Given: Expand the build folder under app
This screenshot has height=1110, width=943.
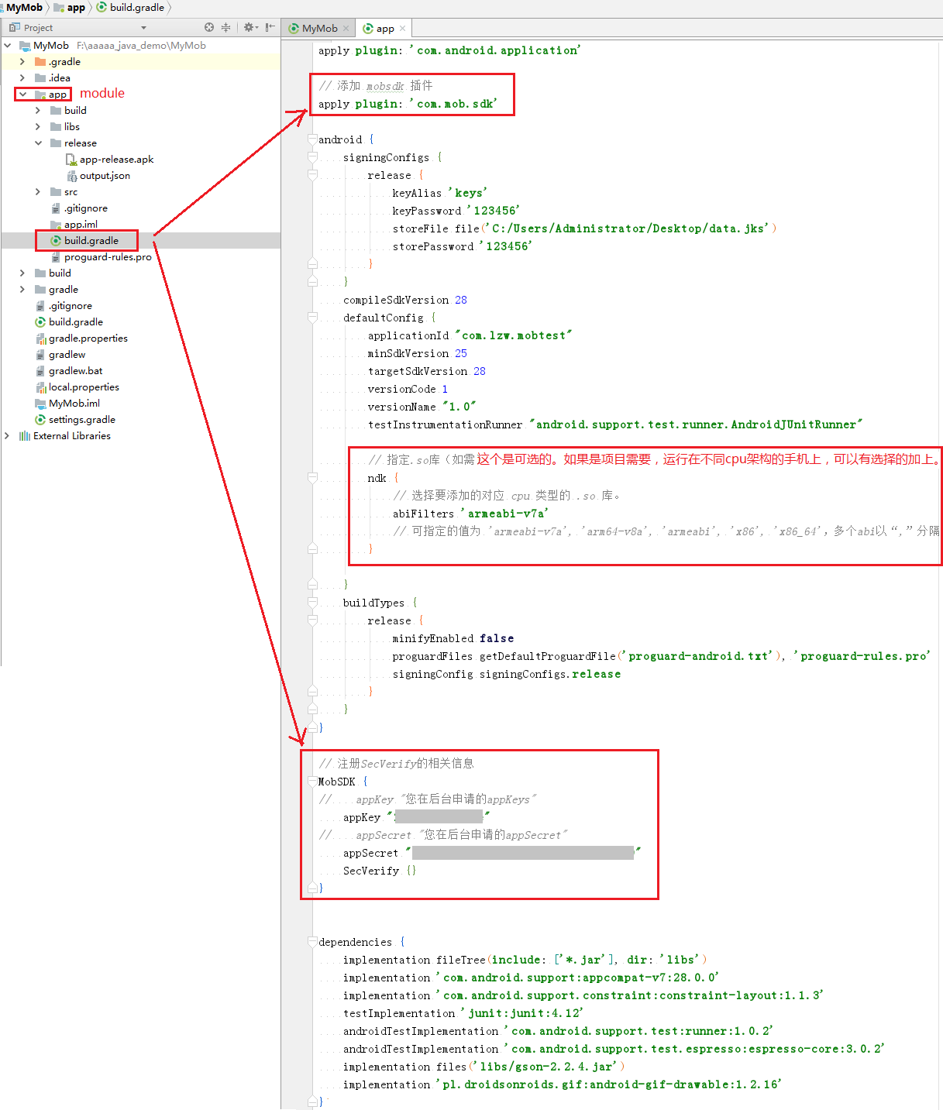Looking at the screenshot, I should (x=37, y=111).
